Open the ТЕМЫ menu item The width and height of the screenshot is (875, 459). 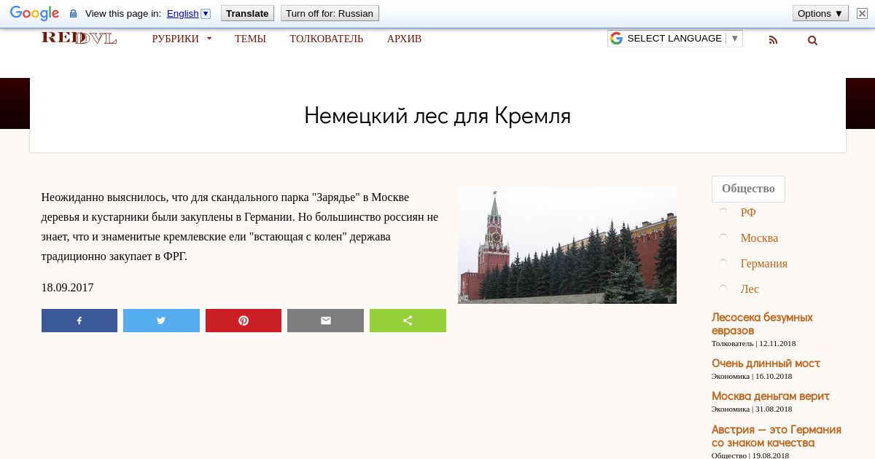click(x=250, y=39)
